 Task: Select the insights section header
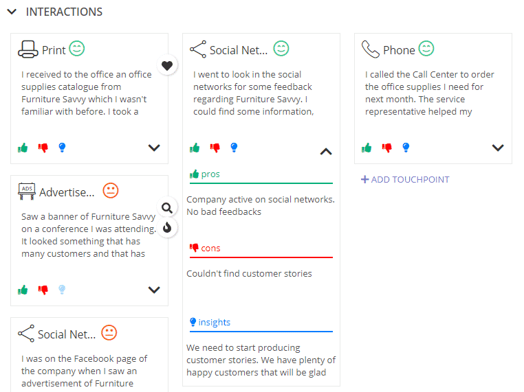coord(210,322)
